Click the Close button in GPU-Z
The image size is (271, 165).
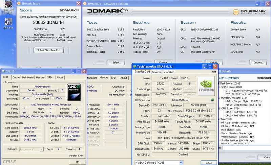(x=209, y=163)
